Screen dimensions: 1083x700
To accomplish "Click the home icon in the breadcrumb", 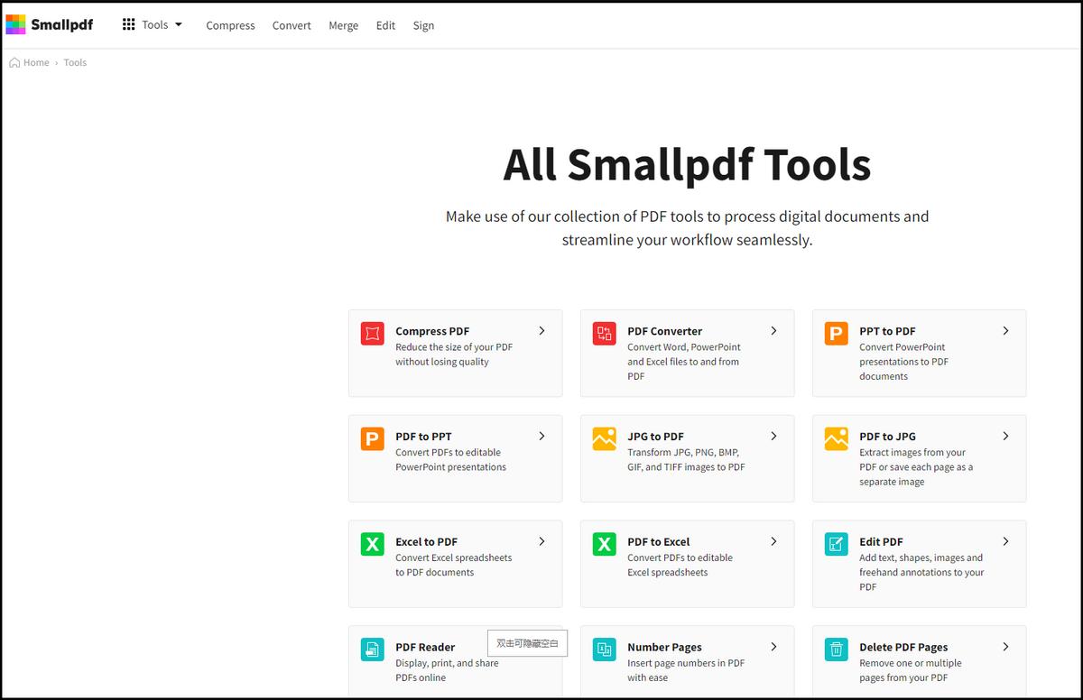I will [x=14, y=62].
